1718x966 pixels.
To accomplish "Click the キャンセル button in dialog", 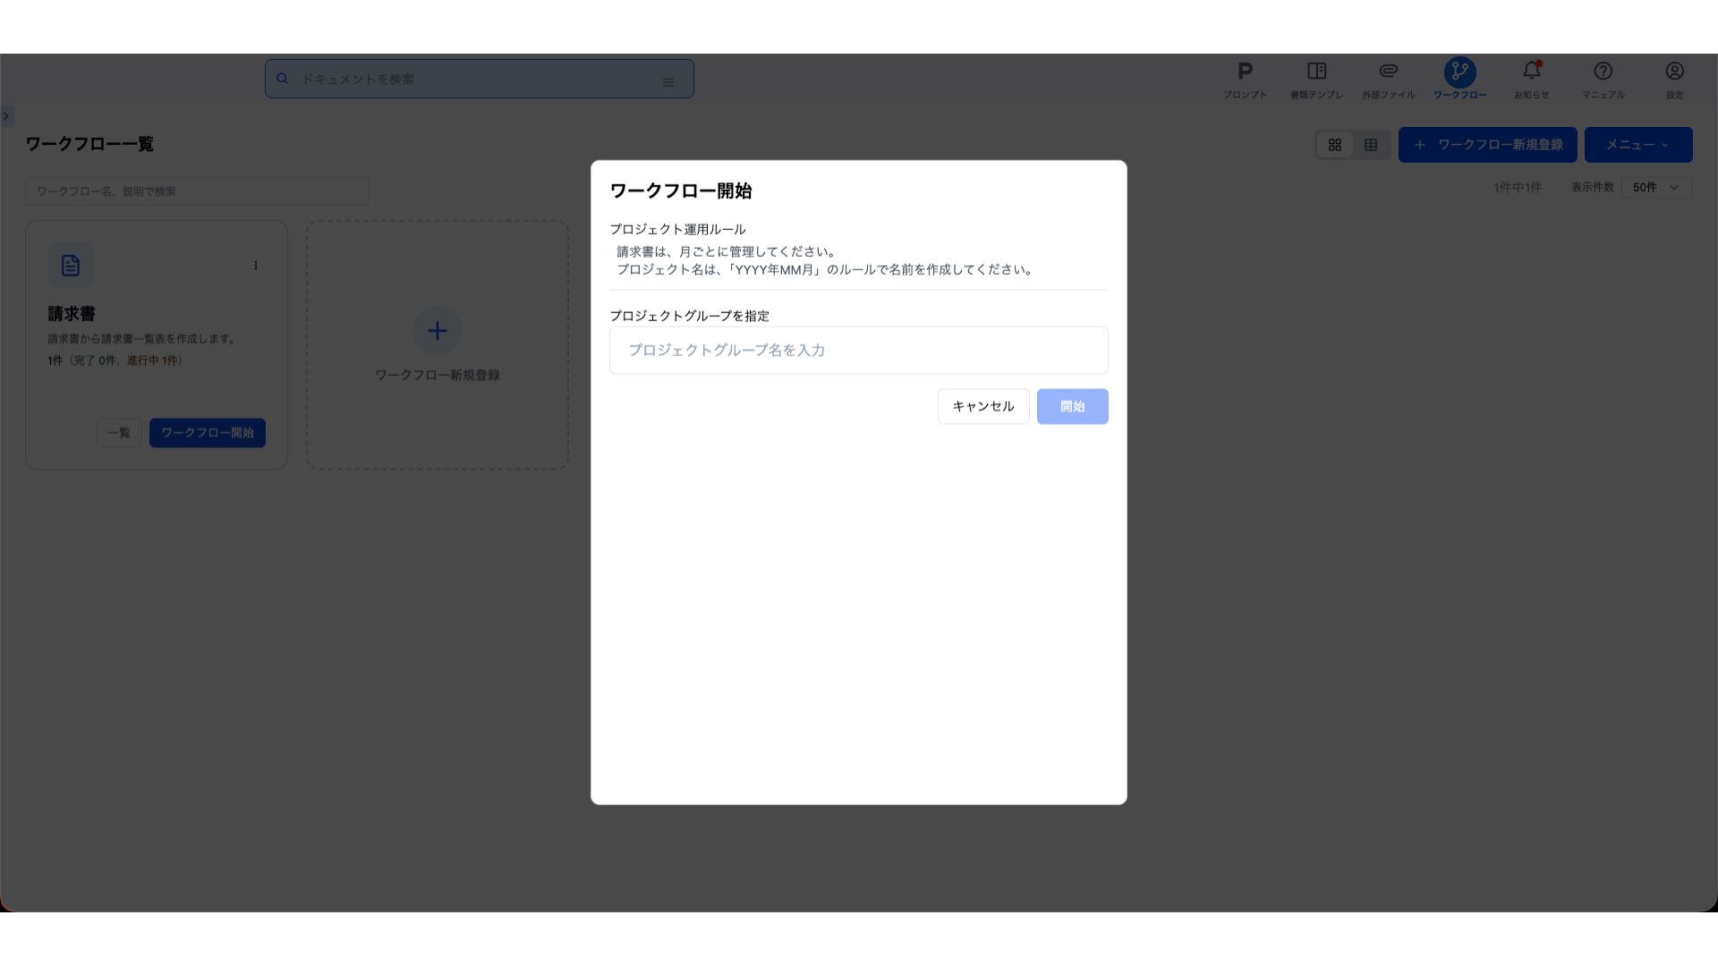I will (982, 406).
